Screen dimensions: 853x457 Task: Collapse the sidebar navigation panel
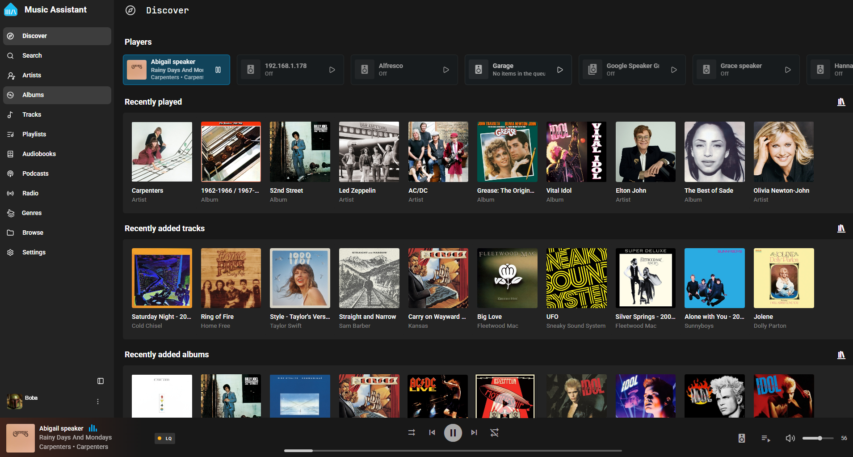tap(101, 381)
